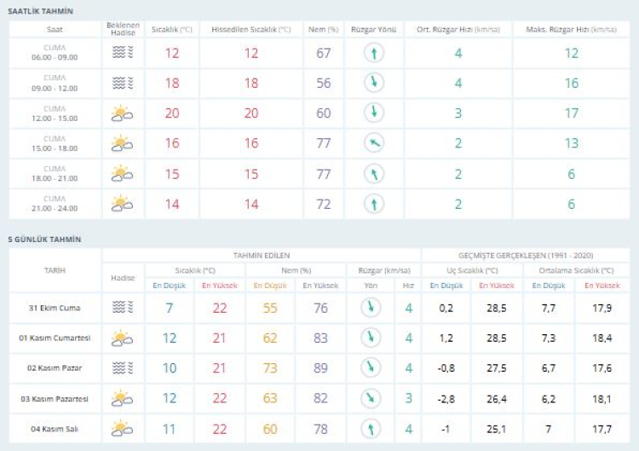
Task: Click the fog icon for Cuma 06.00 - 09.00
Action: coord(123,54)
